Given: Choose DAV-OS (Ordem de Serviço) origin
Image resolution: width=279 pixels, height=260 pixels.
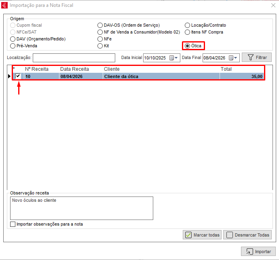Looking at the screenshot, I should pyautogui.click(x=100, y=25).
